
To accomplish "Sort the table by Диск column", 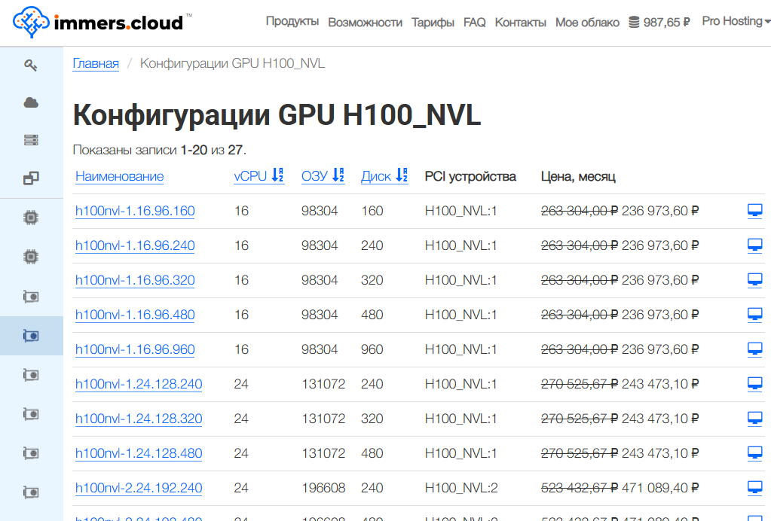I will (384, 176).
